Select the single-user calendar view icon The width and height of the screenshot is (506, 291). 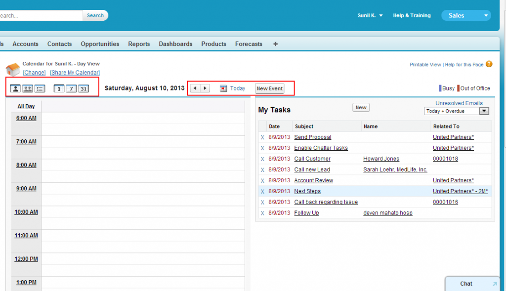point(15,88)
